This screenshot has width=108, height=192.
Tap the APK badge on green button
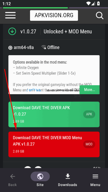(x=89, y=114)
